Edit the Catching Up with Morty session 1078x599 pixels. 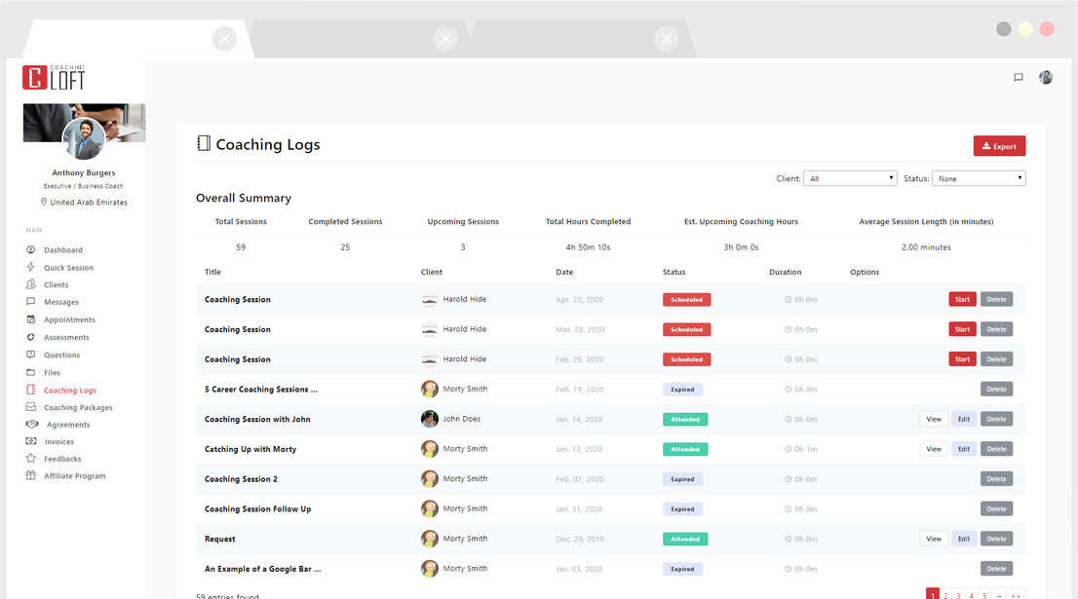tap(963, 449)
